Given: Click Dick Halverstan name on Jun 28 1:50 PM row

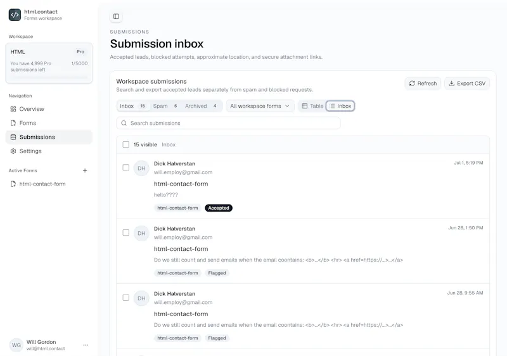Looking at the screenshot, I should pyautogui.click(x=175, y=229).
